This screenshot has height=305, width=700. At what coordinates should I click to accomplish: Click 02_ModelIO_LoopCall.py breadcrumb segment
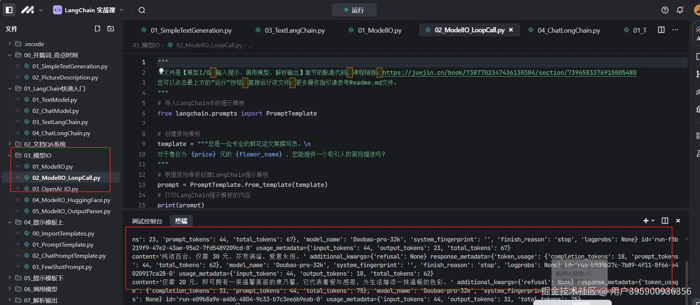(209, 45)
